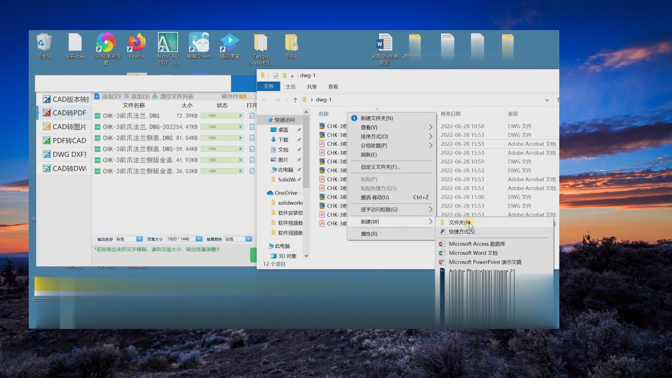Open the 输出色彩 dropdown
672x378 pixels.
139,239
